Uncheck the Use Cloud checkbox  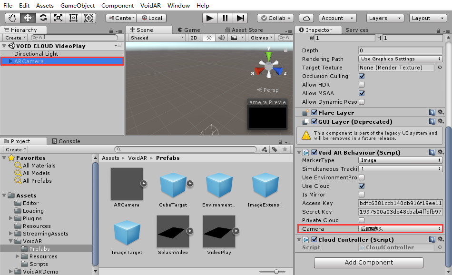[x=362, y=186]
